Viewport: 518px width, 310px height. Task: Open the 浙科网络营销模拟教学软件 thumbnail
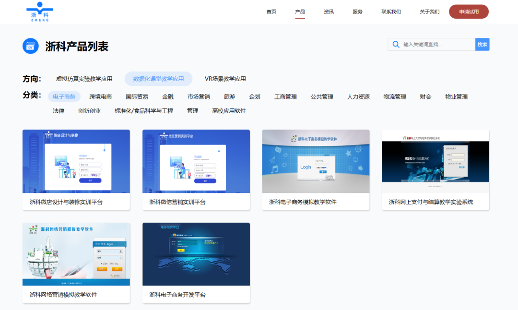click(76, 254)
